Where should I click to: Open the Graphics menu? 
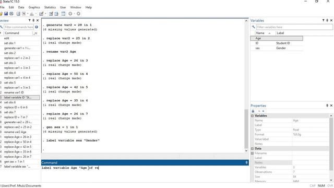(x=34, y=7)
